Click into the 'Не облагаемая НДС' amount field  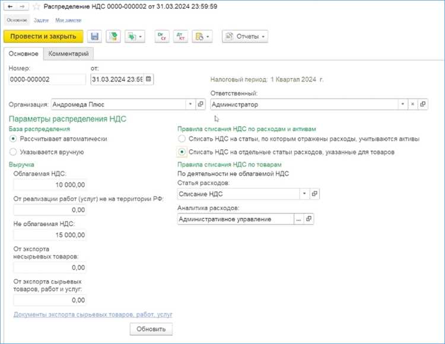click(x=50, y=235)
